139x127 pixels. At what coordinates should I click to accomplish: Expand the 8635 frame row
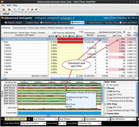[x=5, y=45]
